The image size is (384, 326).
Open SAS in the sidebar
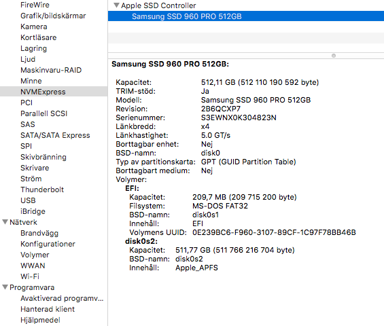[28, 124]
